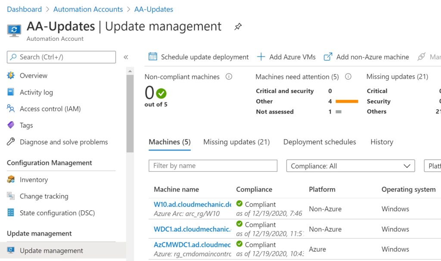Viewport: 441px width, 261px height.
Task: Click the 'Critical and security' label
Action: click(x=285, y=91)
